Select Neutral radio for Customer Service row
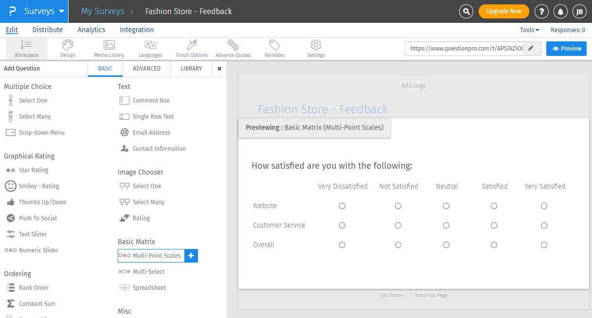 [446, 225]
